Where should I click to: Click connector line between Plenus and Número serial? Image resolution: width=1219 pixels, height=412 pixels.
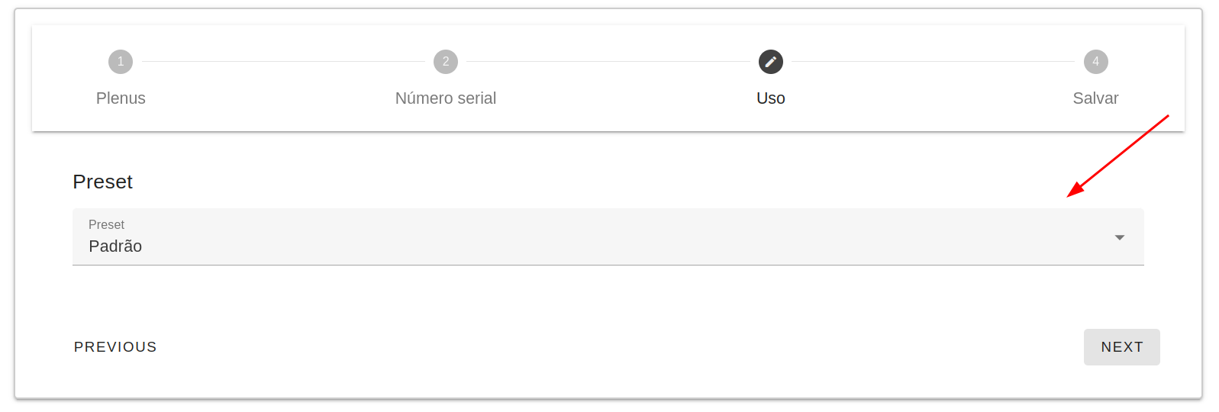point(283,62)
